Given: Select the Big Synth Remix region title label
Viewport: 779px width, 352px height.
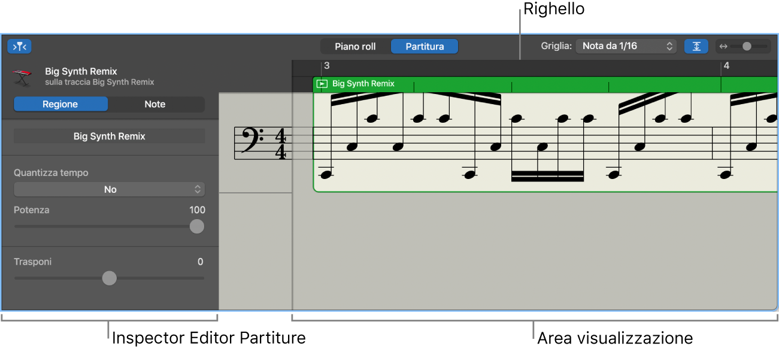Looking at the screenshot, I should [x=364, y=83].
